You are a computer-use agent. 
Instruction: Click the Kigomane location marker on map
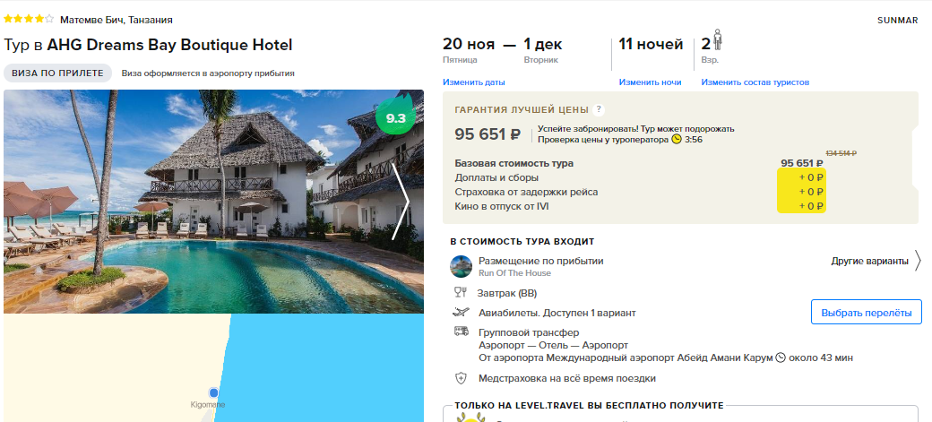(213, 392)
